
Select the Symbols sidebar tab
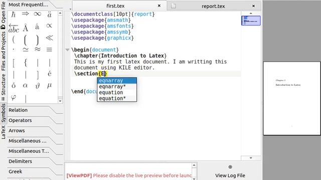pos(4,113)
